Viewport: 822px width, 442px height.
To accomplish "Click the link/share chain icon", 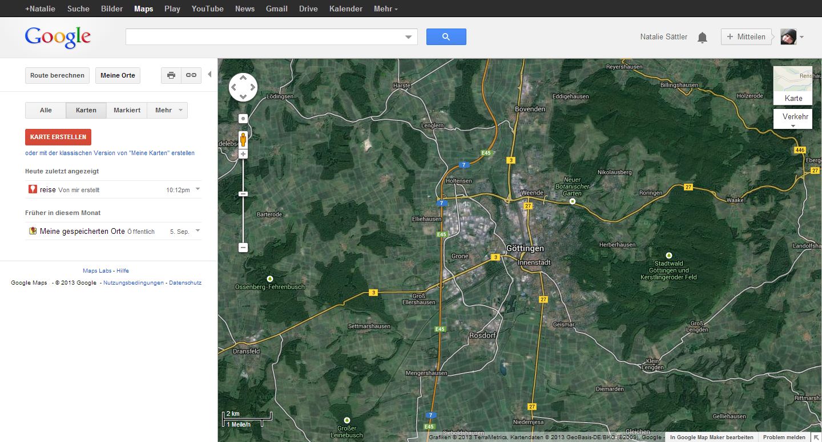I will tap(191, 75).
